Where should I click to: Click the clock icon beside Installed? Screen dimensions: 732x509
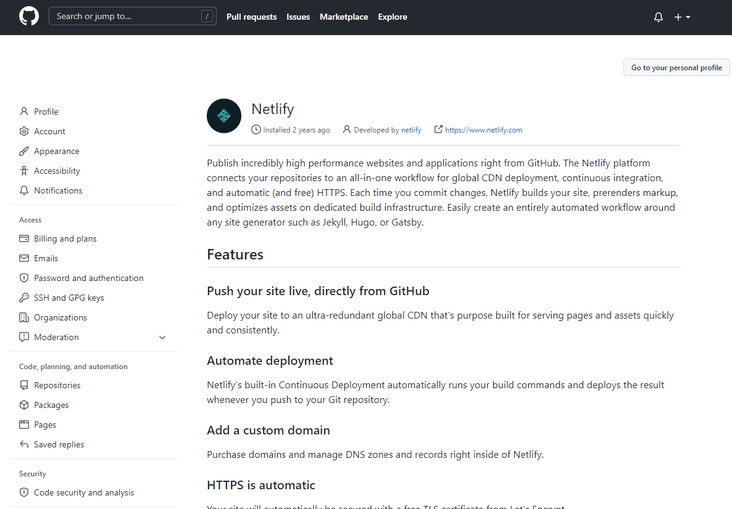pyautogui.click(x=256, y=129)
